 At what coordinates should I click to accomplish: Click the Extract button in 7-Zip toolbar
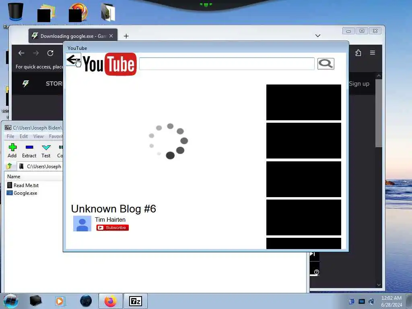pos(29,151)
